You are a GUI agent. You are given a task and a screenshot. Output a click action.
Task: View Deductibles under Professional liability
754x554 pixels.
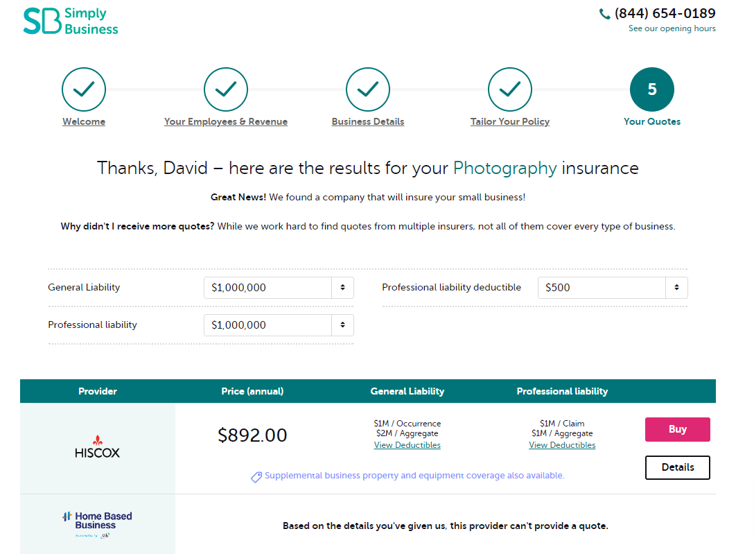pos(562,445)
